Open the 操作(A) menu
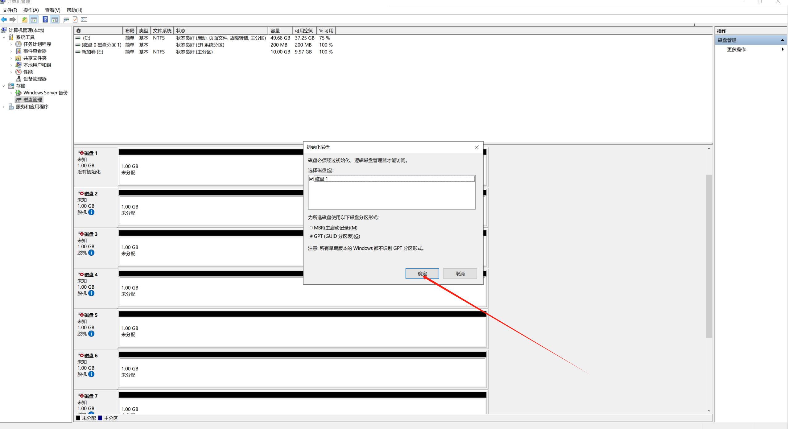Screen dimensions: 788x429 tap(31, 10)
